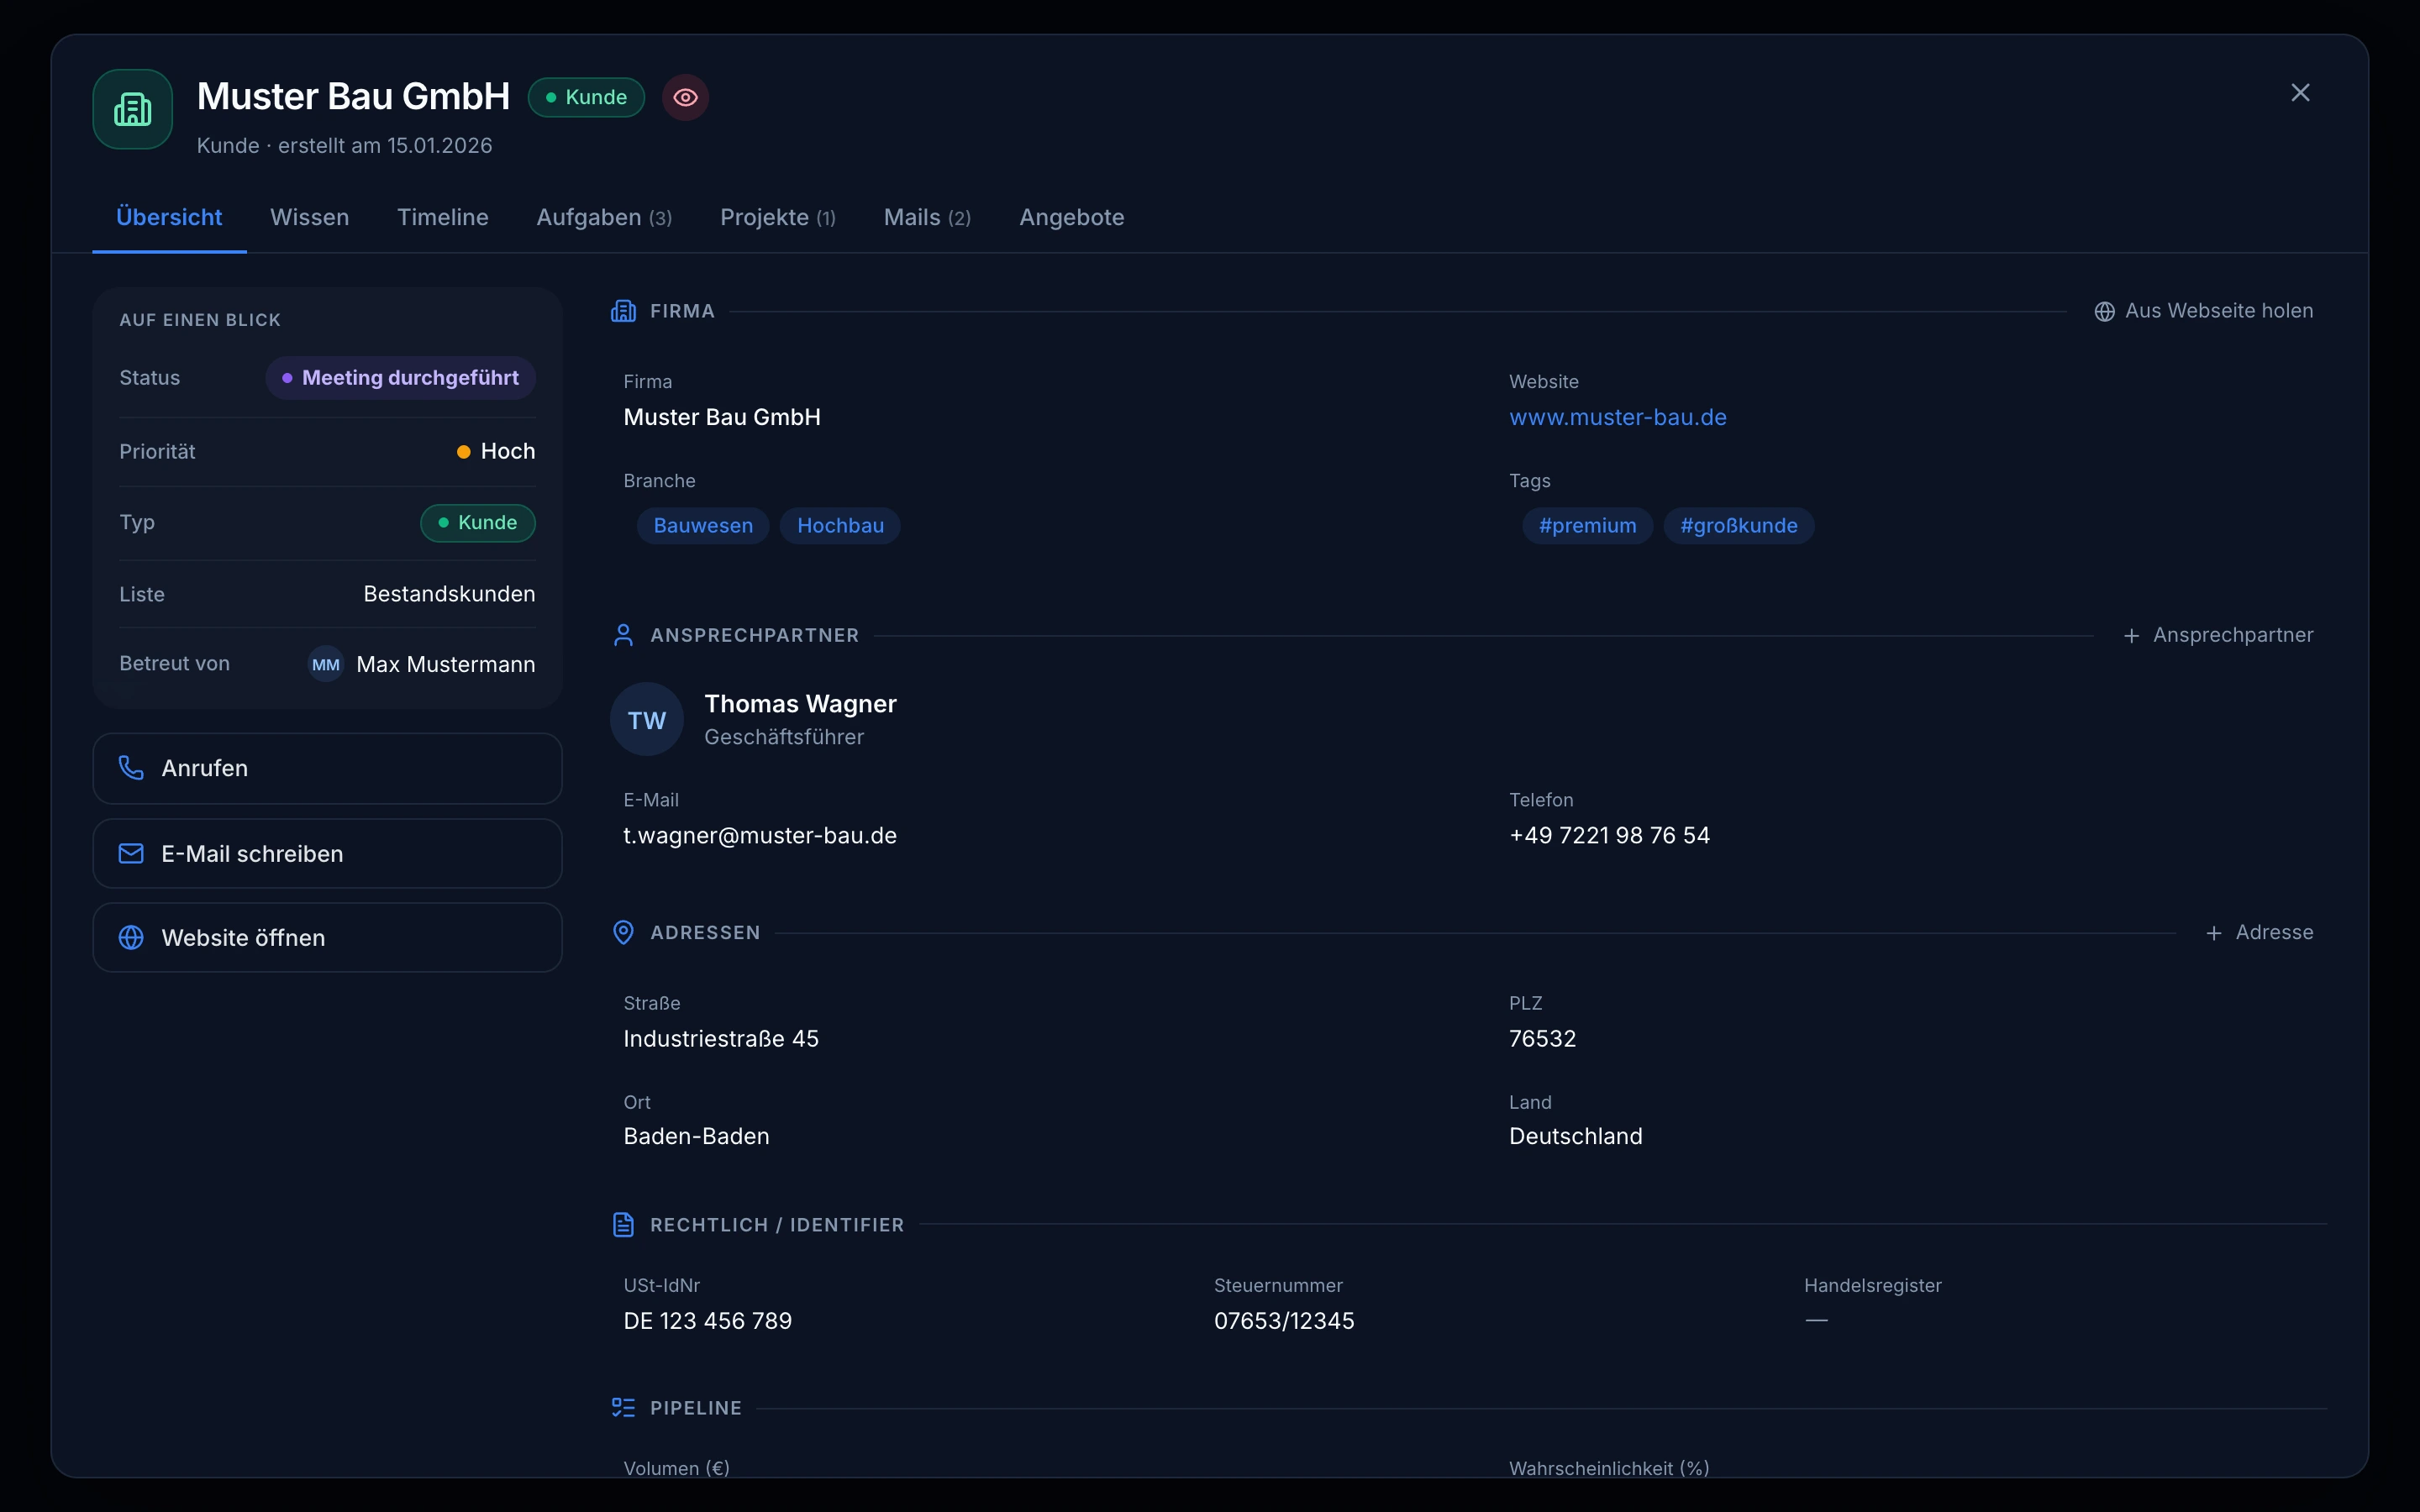The image size is (2420, 1512).
Task: Click the USt-IdNr value DE 123 456 789
Action: [707, 1321]
